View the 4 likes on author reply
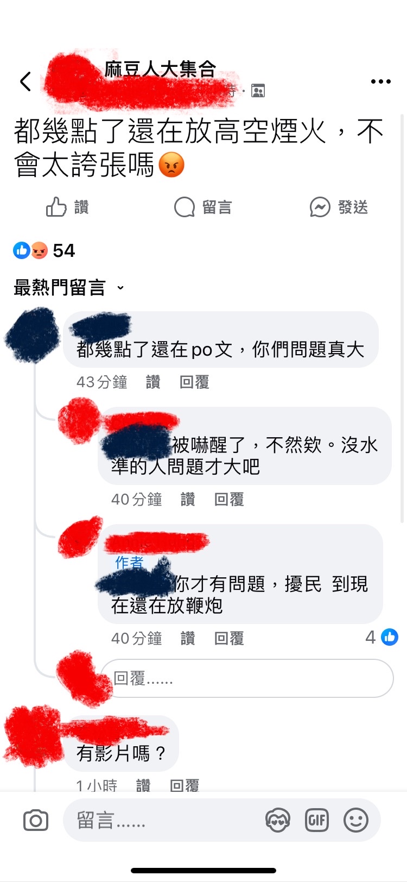This screenshot has width=407, height=882. coord(382,637)
